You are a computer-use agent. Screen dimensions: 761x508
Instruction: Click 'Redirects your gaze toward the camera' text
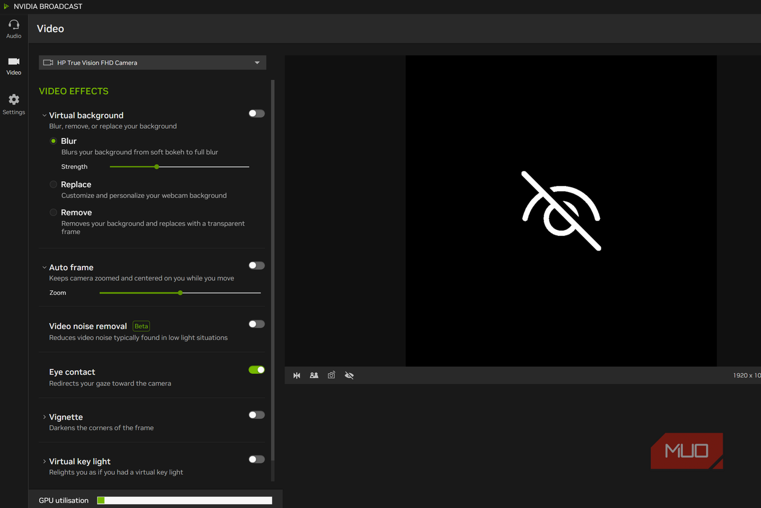pos(110,383)
